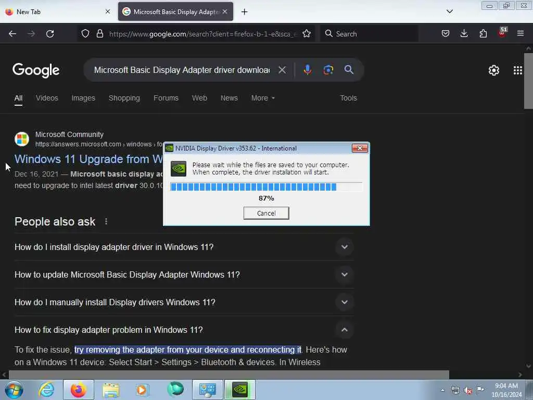Viewport: 533px width, 400px height.
Task: Click the Microsoft Community site favicon
Action: [x=22, y=139]
